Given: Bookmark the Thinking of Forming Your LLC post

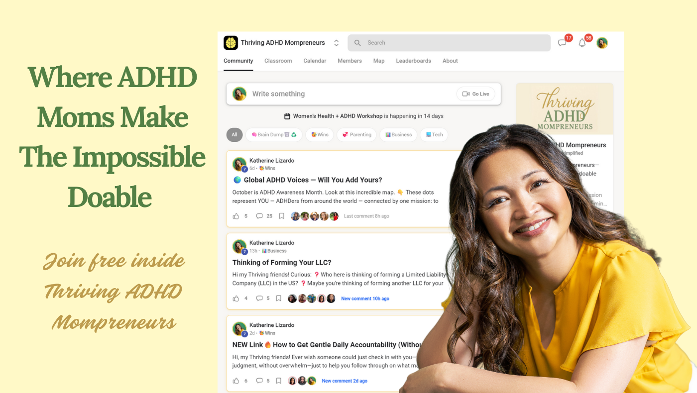Looking at the screenshot, I should pyautogui.click(x=279, y=298).
